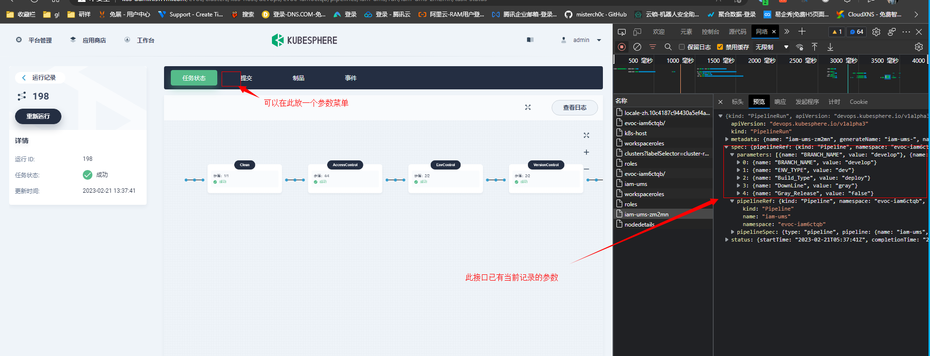Open 响应 response tab
This screenshot has width=930, height=356.
click(x=780, y=102)
